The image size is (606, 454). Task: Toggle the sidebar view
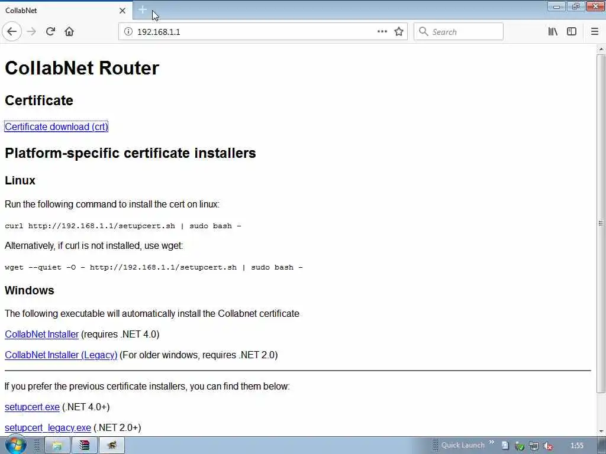click(x=572, y=32)
